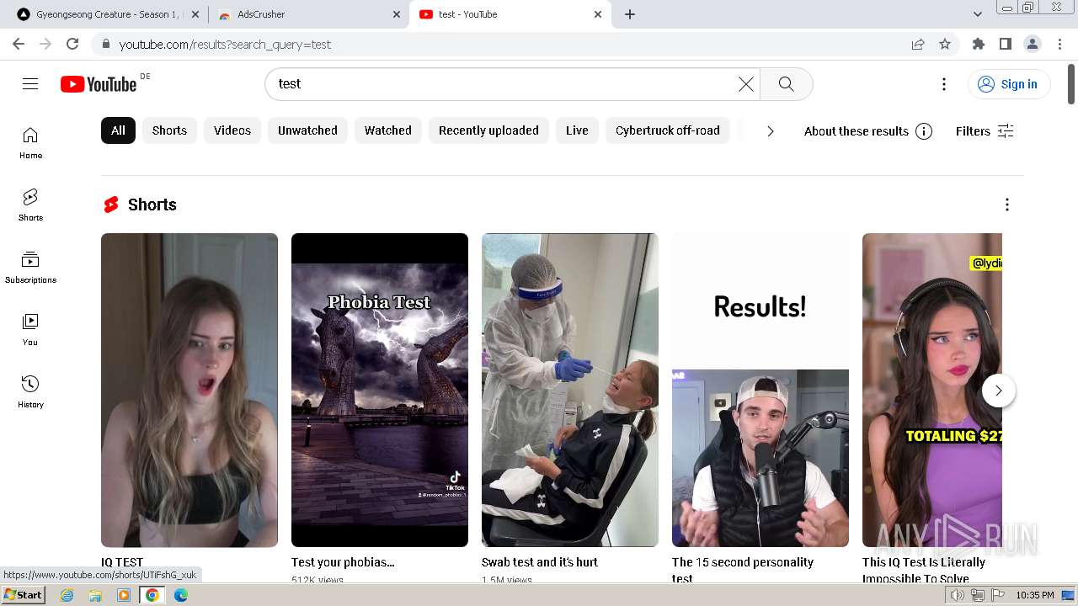Open YouTube settings three-dot menu

[944, 83]
